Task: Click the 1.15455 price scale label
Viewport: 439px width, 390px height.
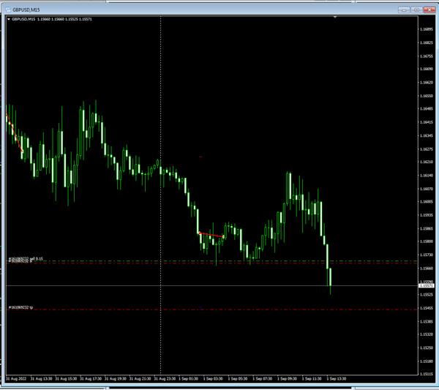Action: point(426,308)
